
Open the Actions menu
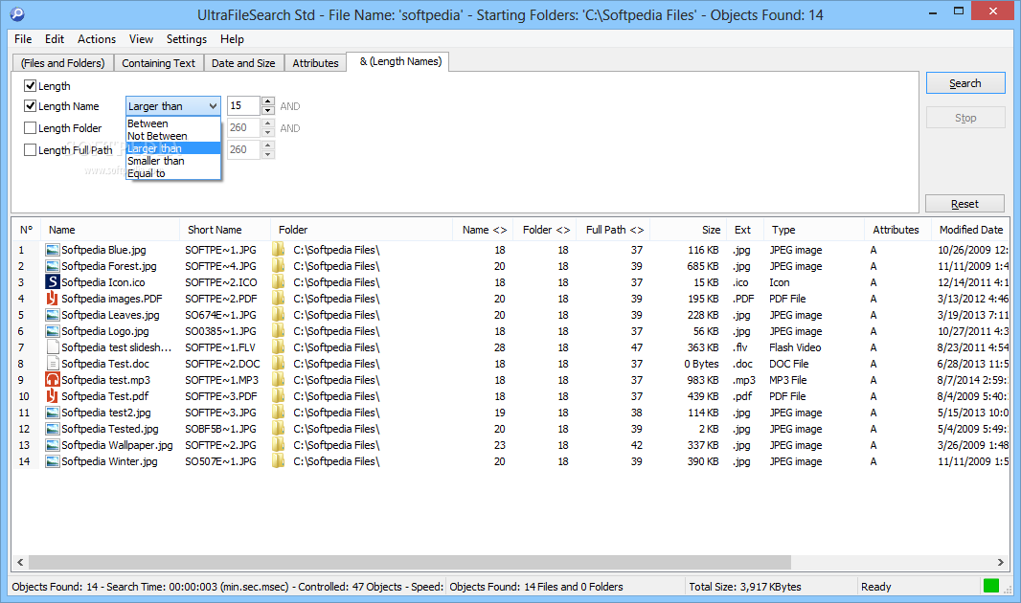[x=97, y=39]
